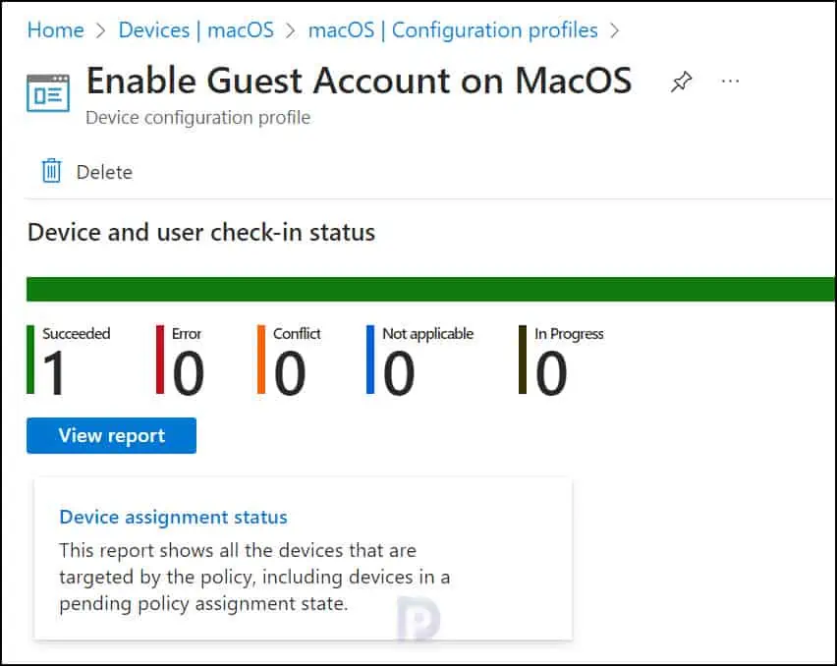The height and width of the screenshot is (666, 837).
Task: Select the Conflict count of 0
Action: pyautogui.click(x=290, y=372)
